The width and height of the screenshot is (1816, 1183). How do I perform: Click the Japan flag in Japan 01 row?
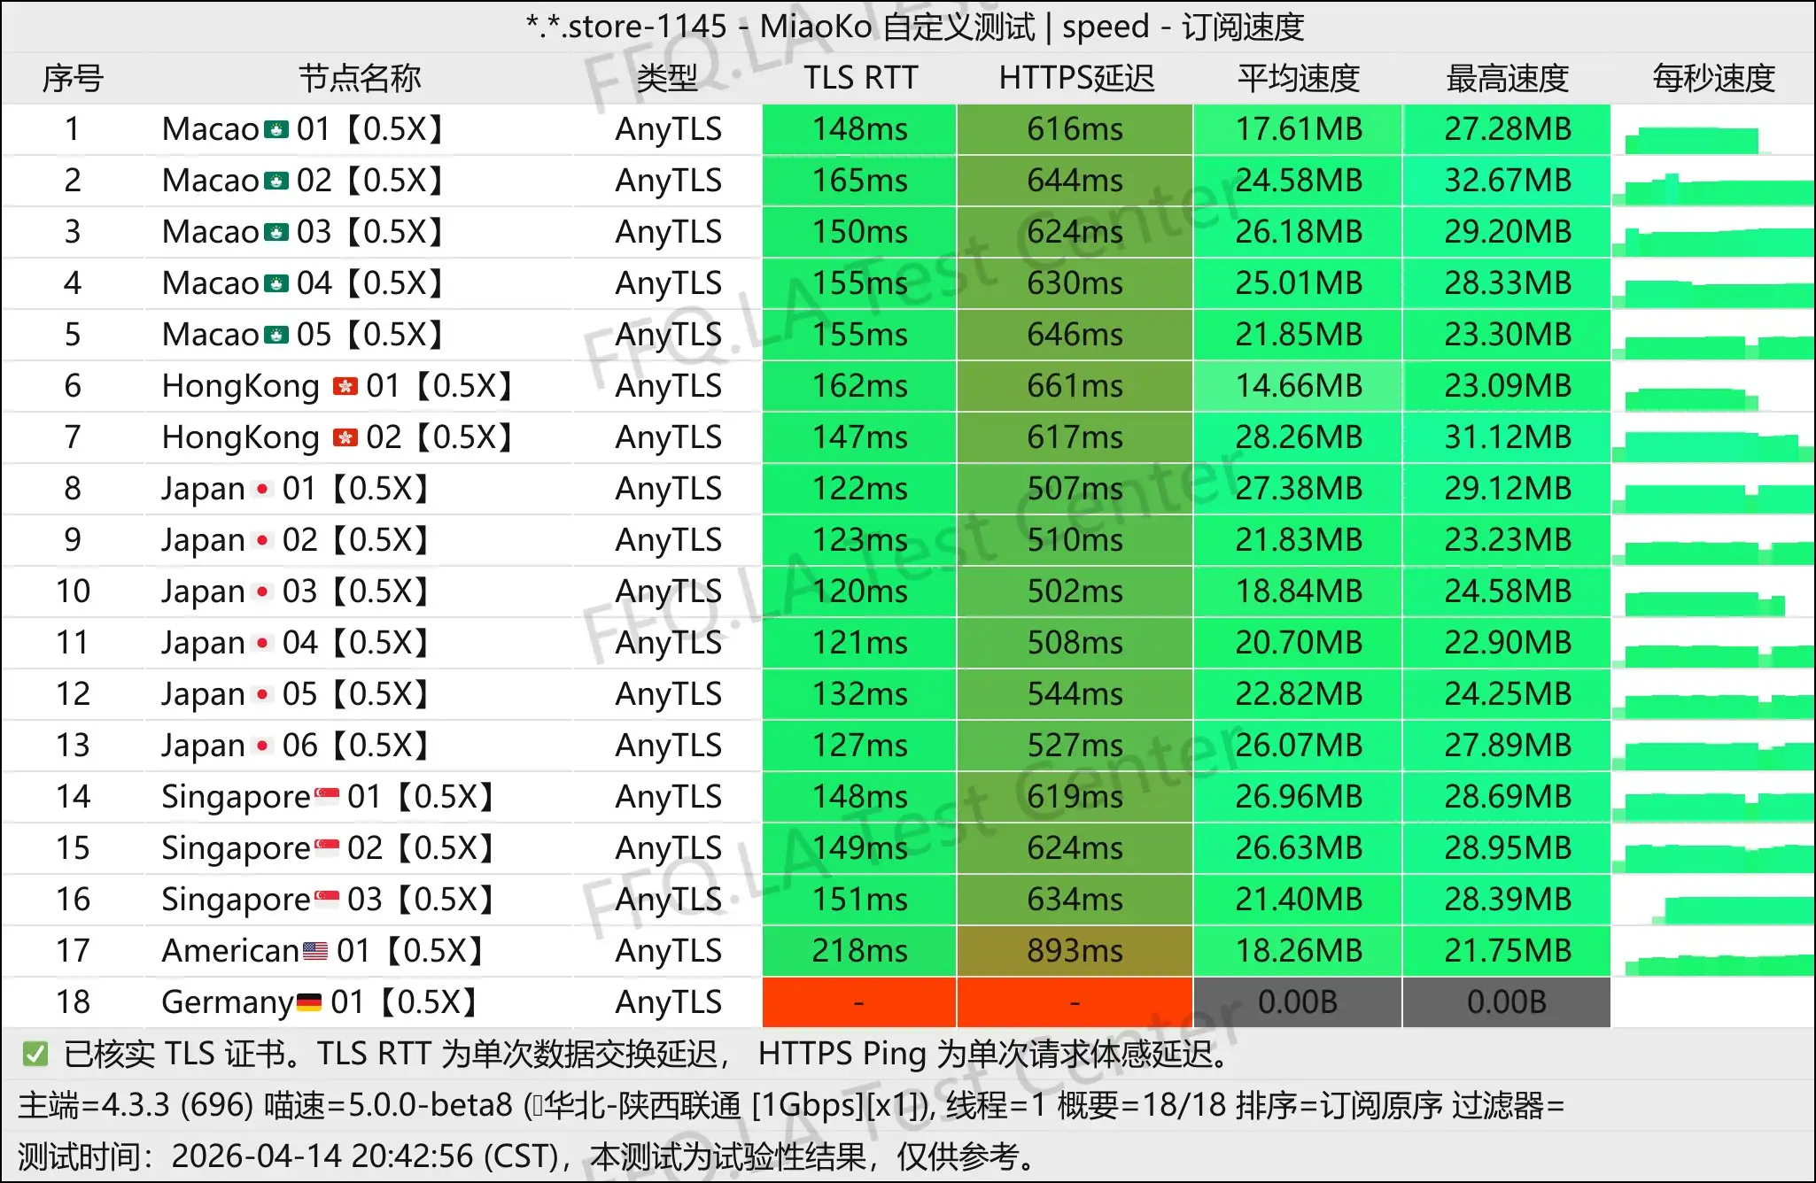262,489
